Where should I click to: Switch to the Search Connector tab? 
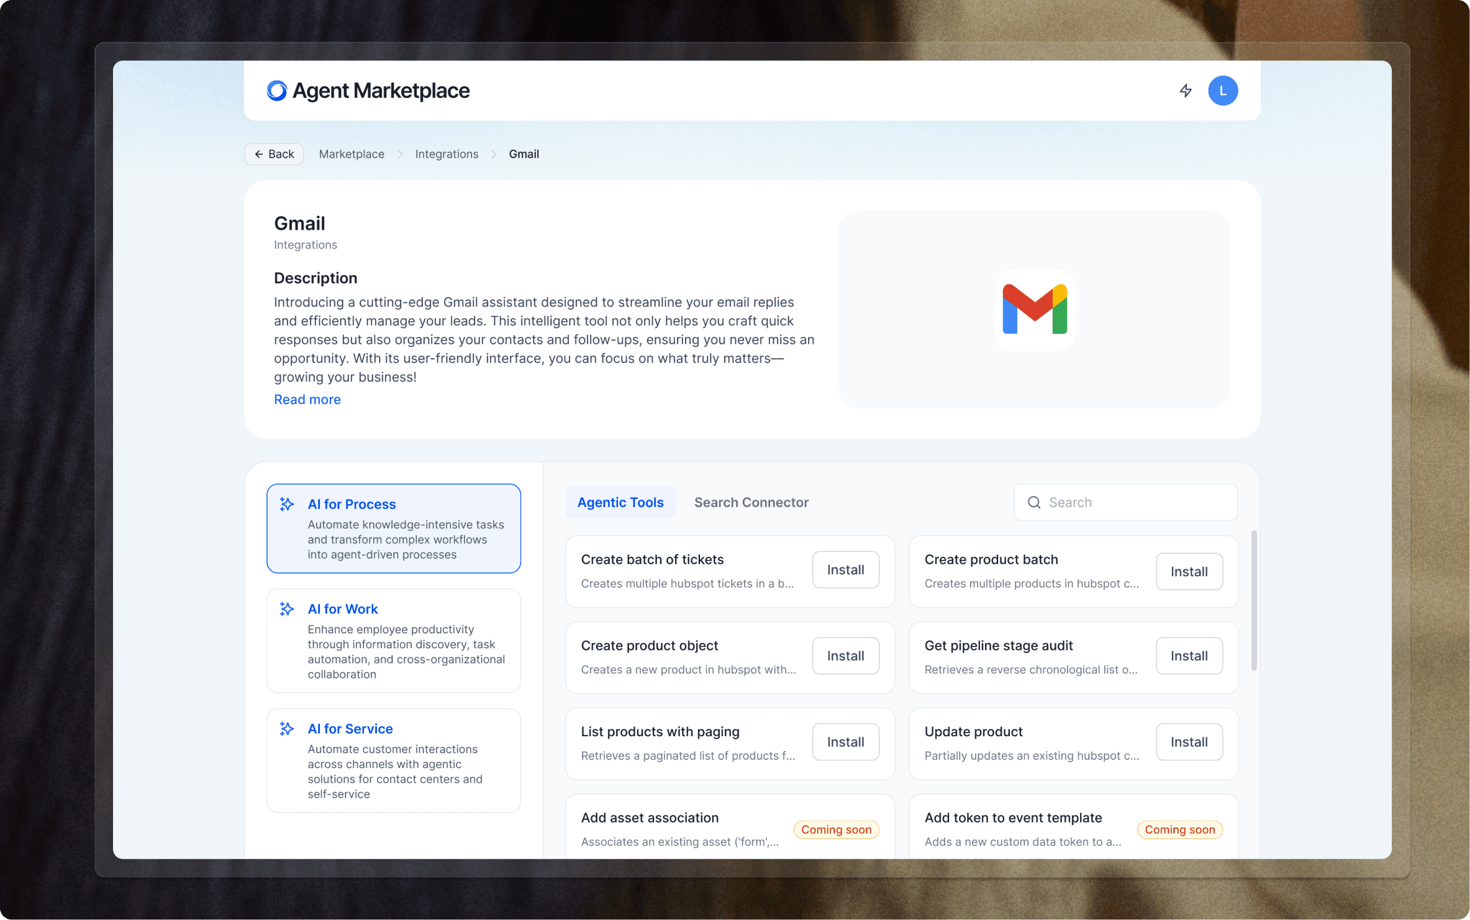(751, 502)
